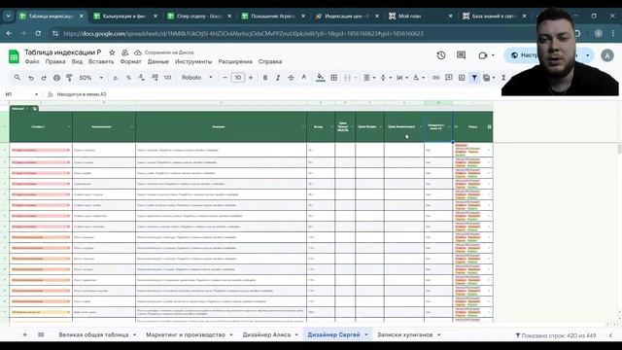Open the Инструменты menu
The height and width of the screenshot is (350, 622).
[193, 62]
